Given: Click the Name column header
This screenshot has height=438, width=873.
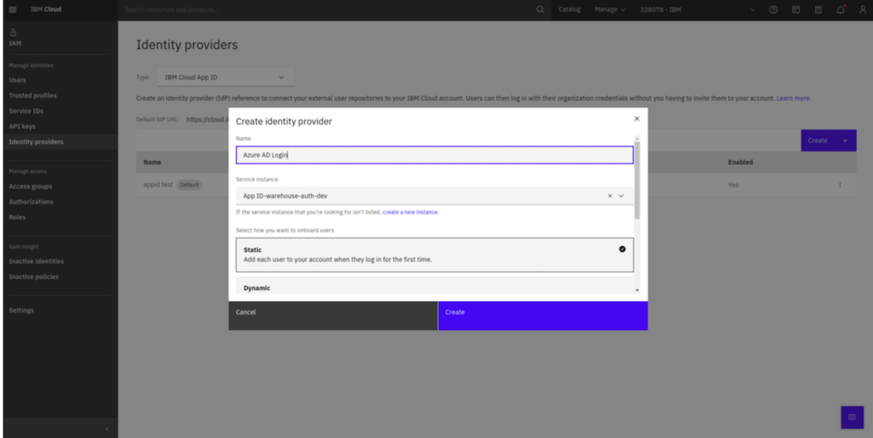Looking at the screenshot, I should [152, 163].
